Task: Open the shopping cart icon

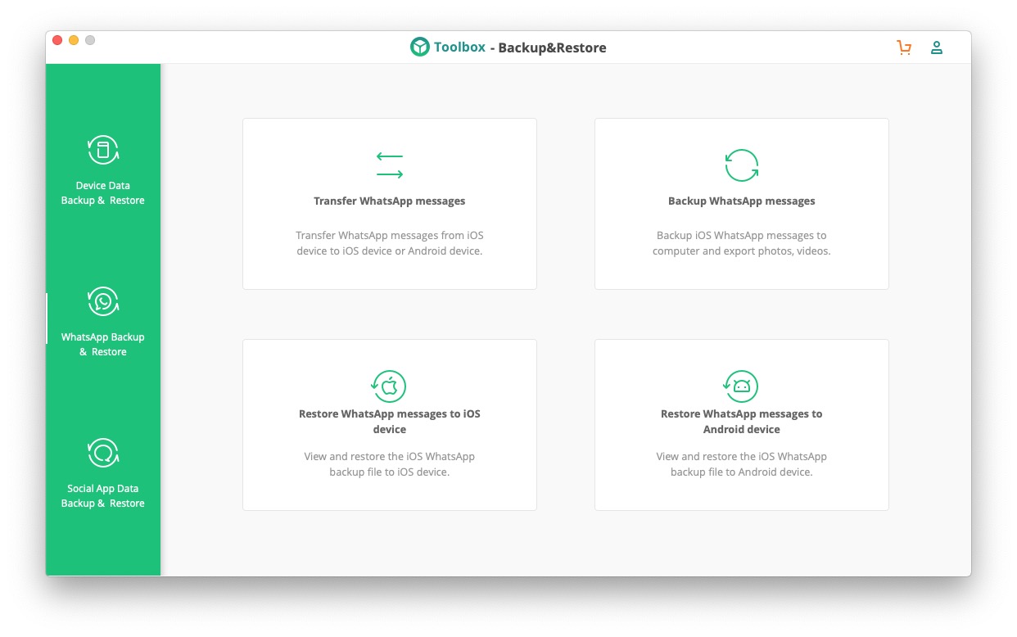Action: [x=904, y=47]
